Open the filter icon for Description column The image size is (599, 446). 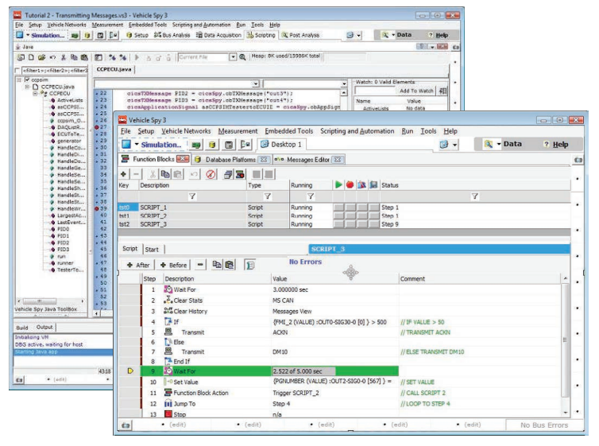point(192,196)
